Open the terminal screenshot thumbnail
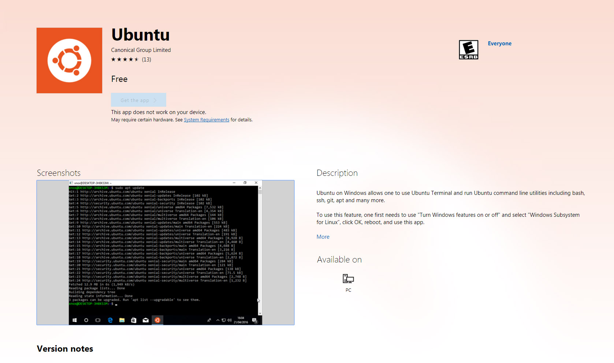The height and width of the screenshot is (363, 614). point(165,252)
